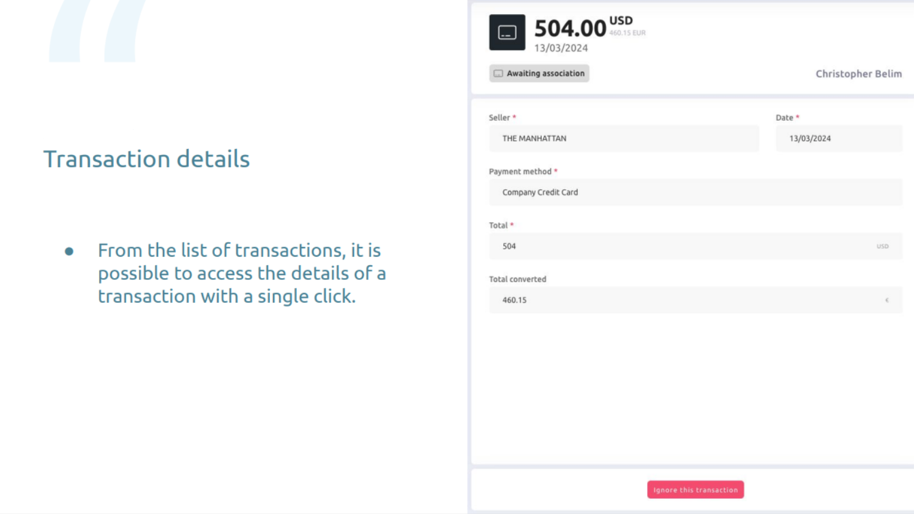Click the 460.15 EUR converted amount label

(627, 33)
